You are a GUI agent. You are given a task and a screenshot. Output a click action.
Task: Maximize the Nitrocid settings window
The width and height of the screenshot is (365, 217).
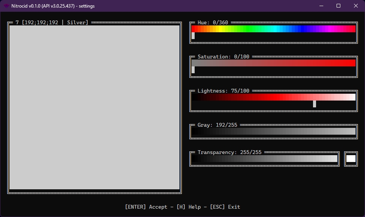tap(338, 6)
